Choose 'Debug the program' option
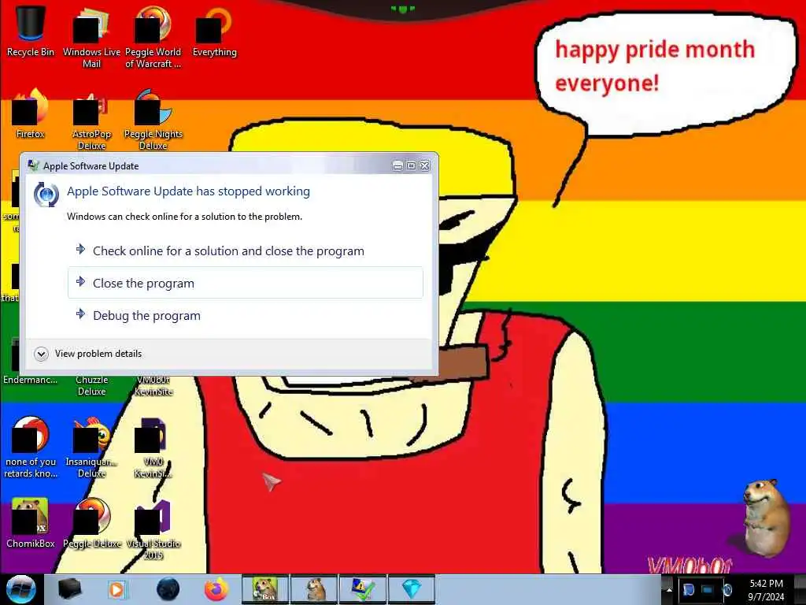Screen dimensions: 806x605 [x=246, y=315]
